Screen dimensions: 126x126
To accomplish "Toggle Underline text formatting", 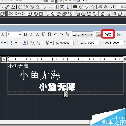I will click(43, 34).
